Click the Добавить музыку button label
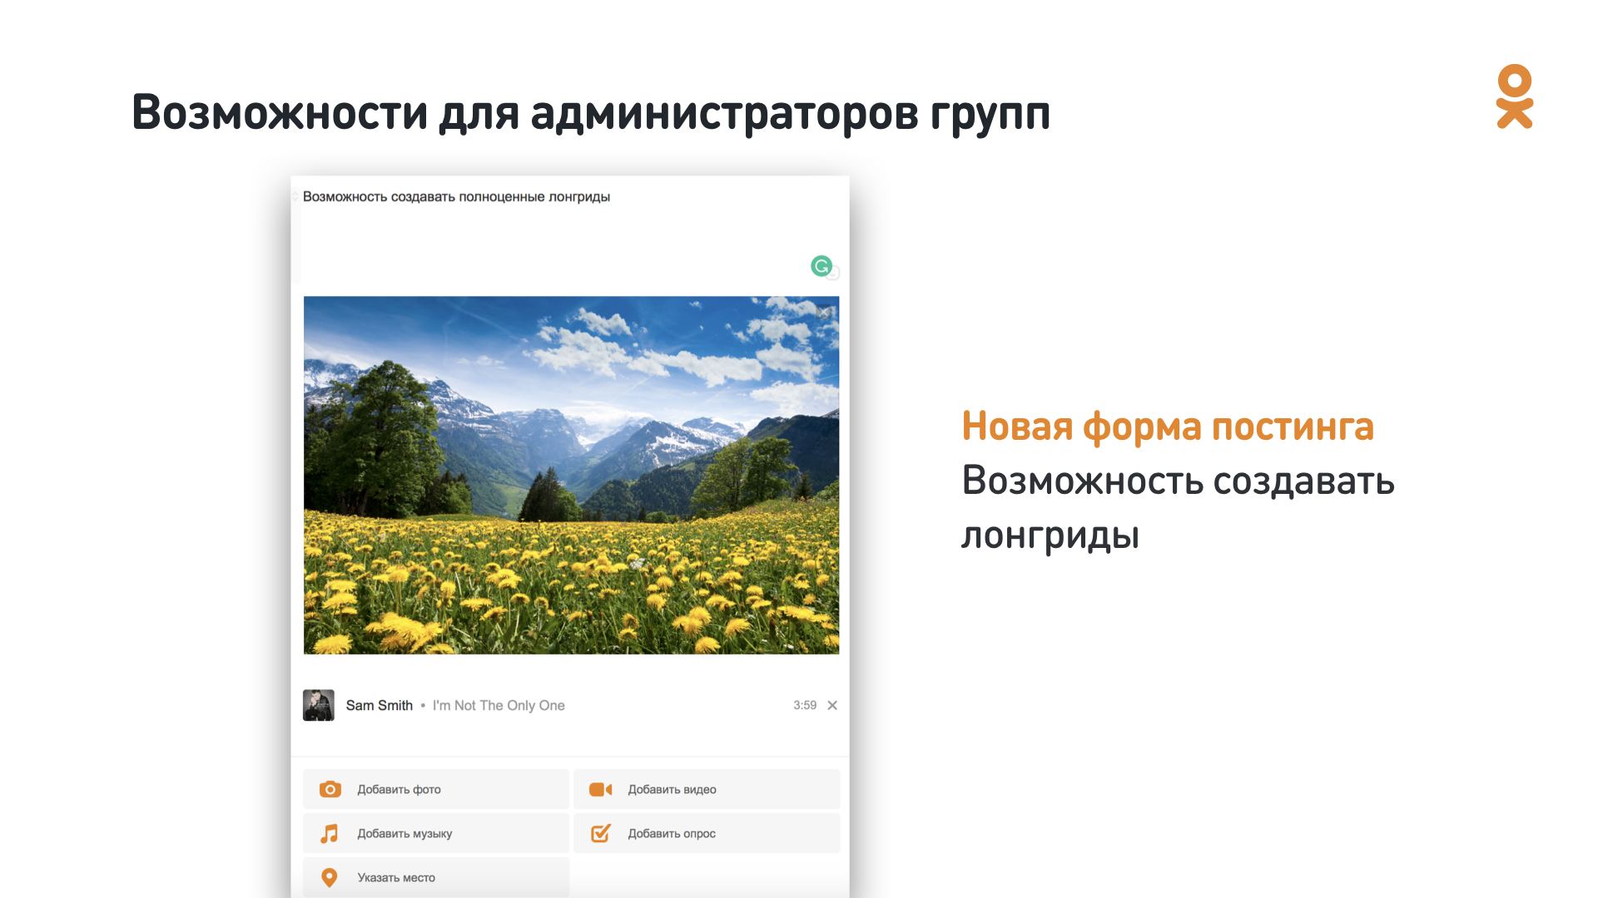The height and width of the screenshot is (898, 1598). (x=404, y=833)
